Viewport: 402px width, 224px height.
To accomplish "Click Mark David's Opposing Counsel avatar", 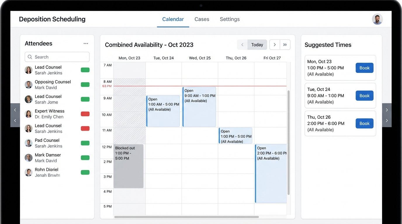I will [28, 85].
